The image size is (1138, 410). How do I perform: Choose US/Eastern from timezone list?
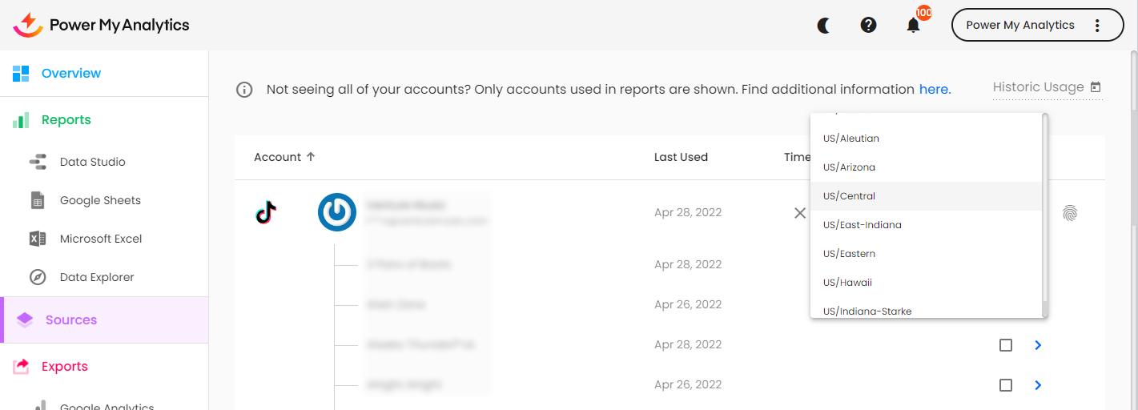pos(849,254)
